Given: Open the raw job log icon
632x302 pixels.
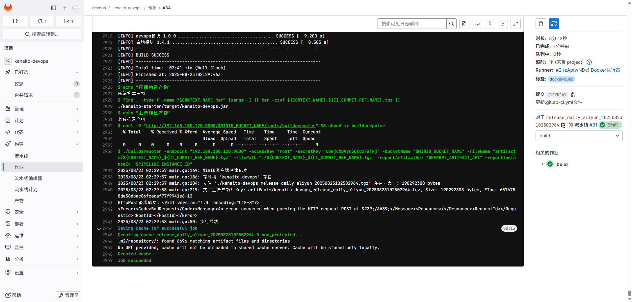Looking at the screenshot, I should (x=464, y=24).
